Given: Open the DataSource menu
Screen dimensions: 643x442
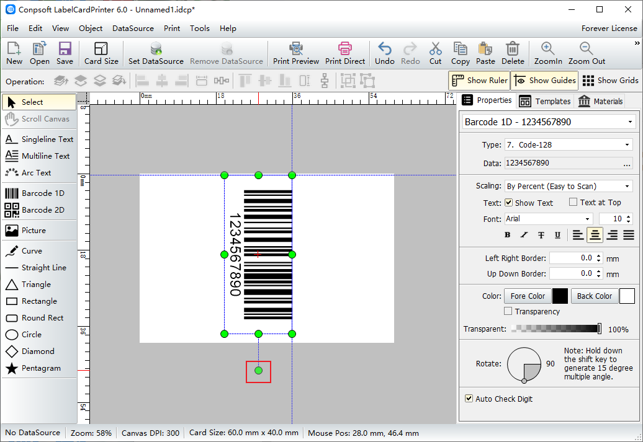Looking at the screenshot, I should point(133,29).
